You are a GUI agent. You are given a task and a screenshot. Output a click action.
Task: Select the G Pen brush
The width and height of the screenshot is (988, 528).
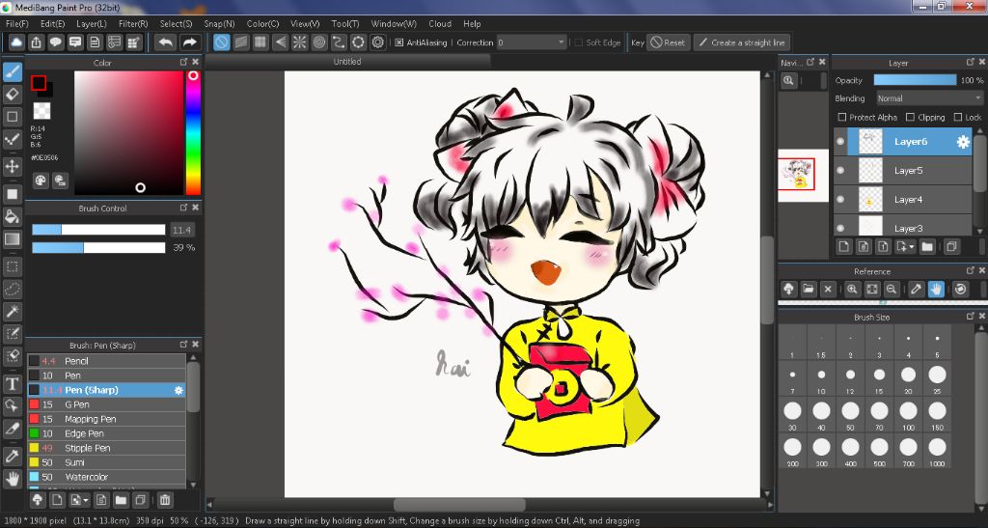click(106, 404)
